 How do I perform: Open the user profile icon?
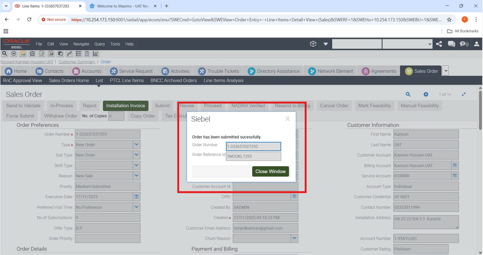coord(477,44)
